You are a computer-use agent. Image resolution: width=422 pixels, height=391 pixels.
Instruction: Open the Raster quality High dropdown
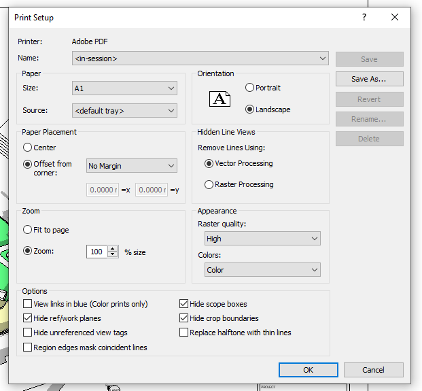[x=262, y=238]
